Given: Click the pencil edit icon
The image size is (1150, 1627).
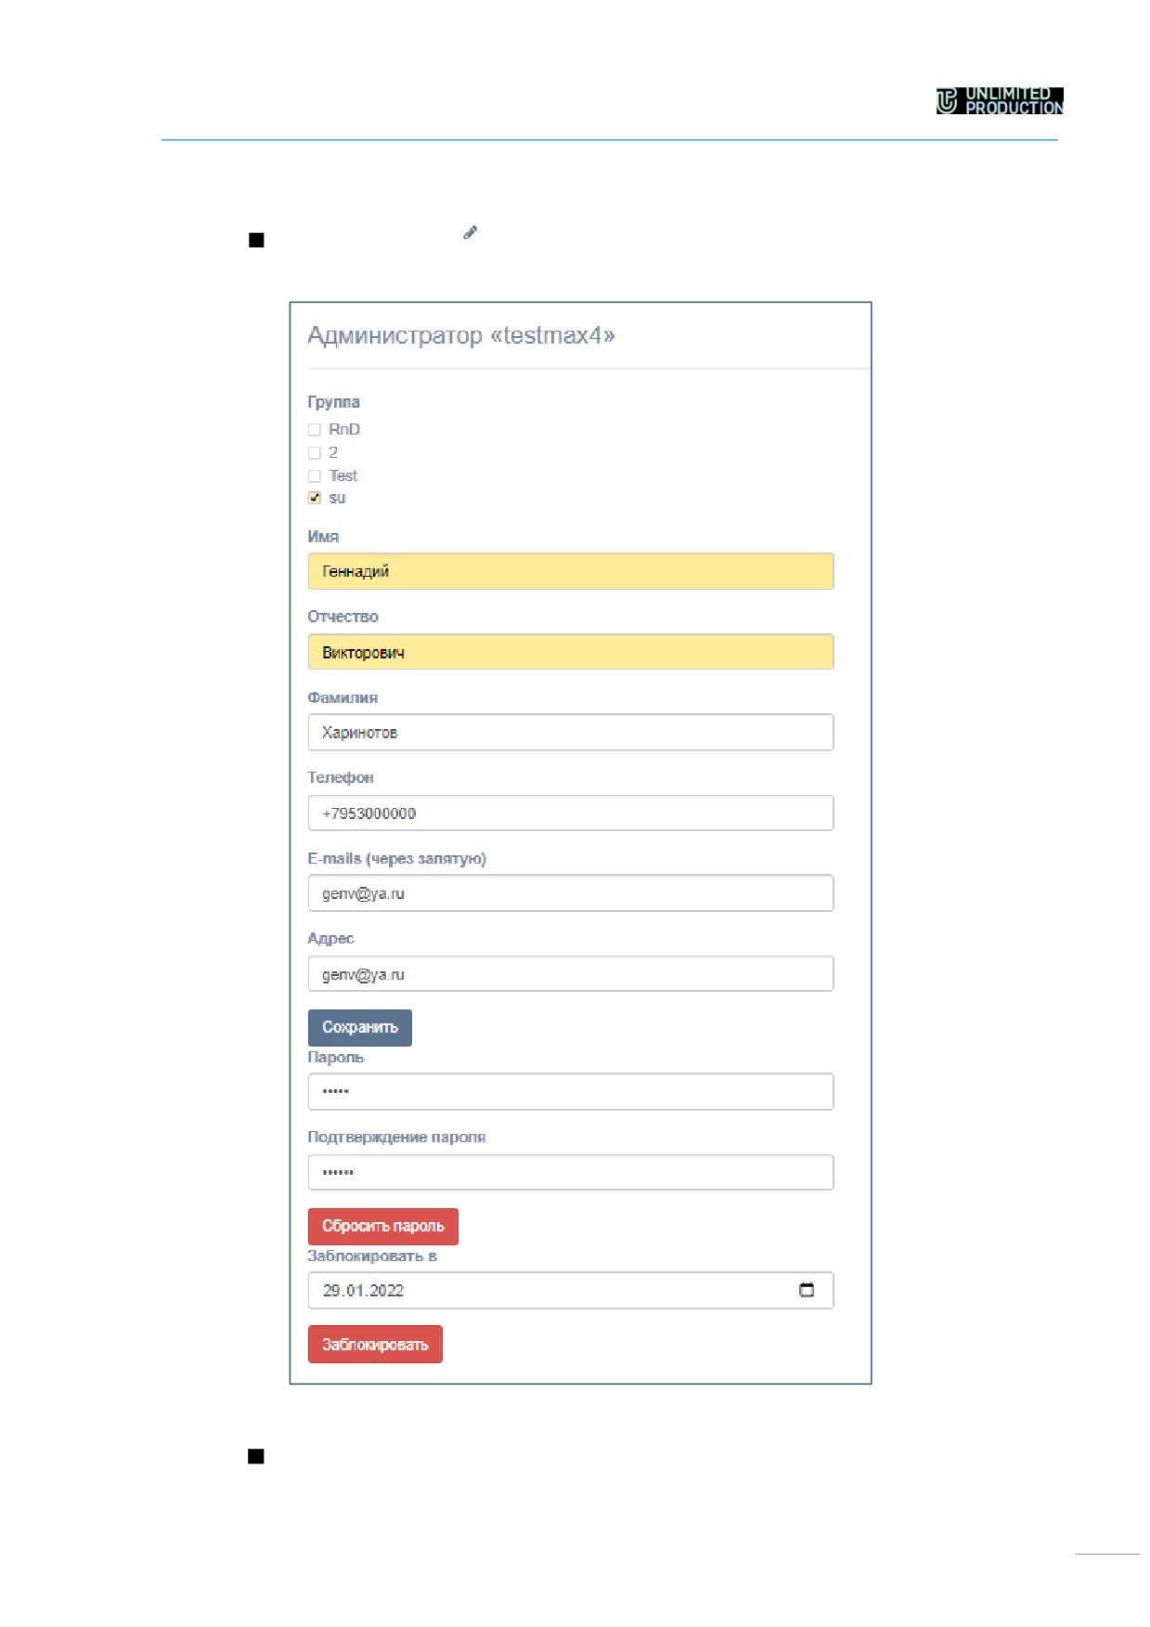Looking at the screenshot, I should click(x=470, y=232).
